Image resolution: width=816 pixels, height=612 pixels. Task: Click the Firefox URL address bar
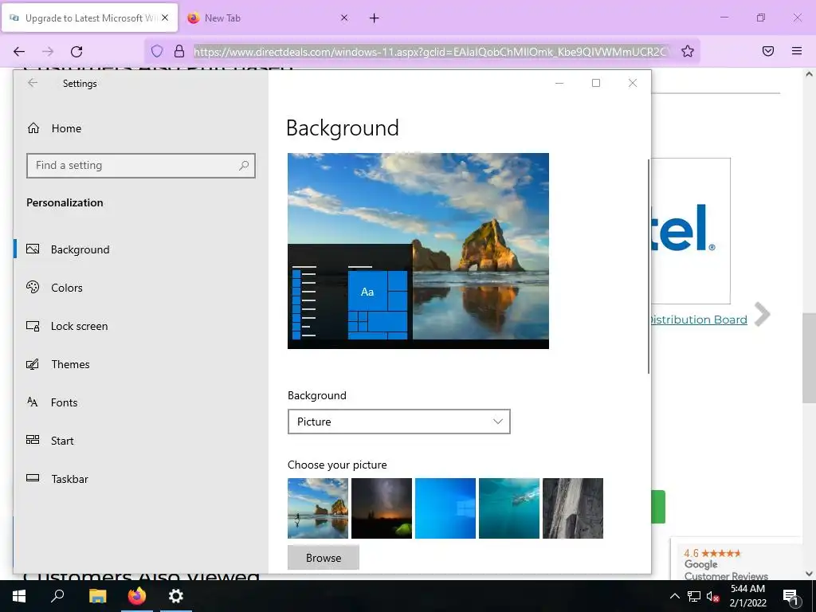430,52
